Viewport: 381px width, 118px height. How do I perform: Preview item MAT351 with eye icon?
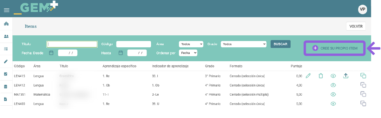point(333,94)
